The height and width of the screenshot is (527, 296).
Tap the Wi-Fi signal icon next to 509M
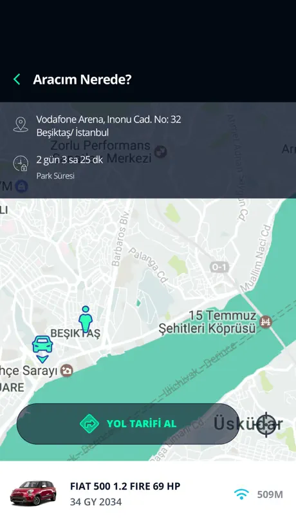point(241,494)
